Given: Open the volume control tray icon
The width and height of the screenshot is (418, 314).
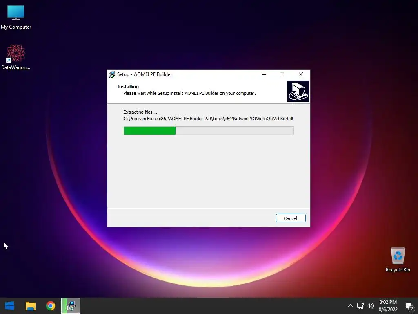Looking at the screenshot, I should [370, 306].
